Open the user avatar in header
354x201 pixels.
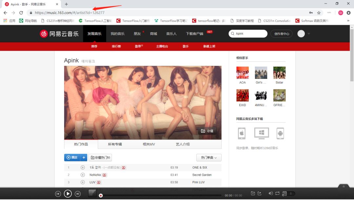(301, 34)
